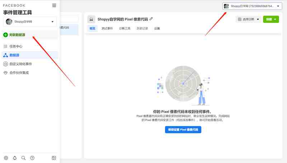This screenshot has height=163, width=287.
Task: Click the green plus 关联数据源 icon
Action: click(x=5, y=35)
